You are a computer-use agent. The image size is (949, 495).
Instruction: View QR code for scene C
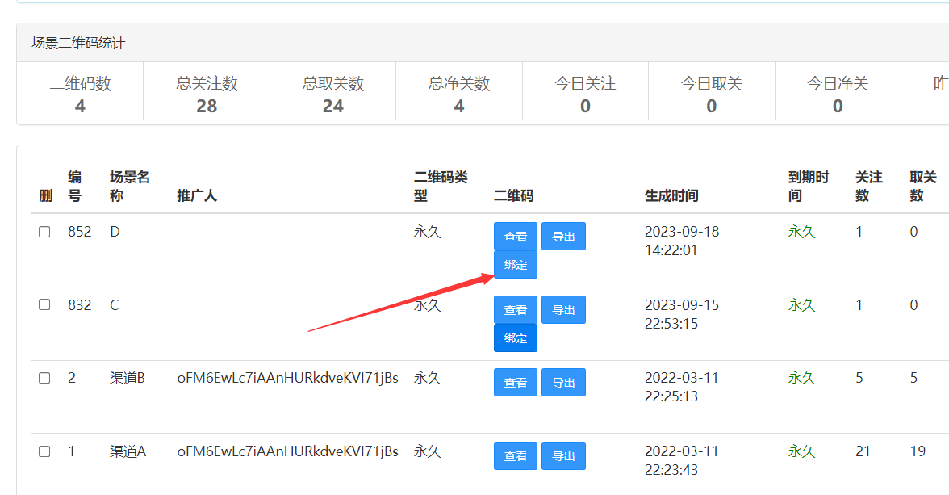[515, 310]
